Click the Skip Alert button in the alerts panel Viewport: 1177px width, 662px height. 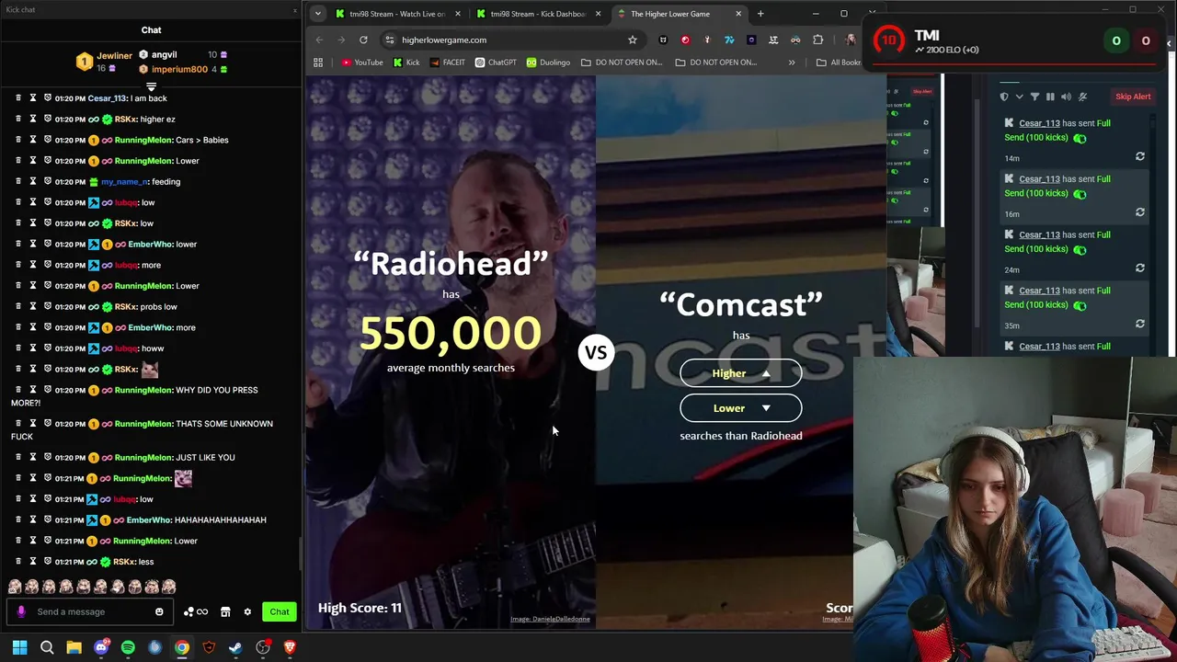click(x=1133, y=97)
